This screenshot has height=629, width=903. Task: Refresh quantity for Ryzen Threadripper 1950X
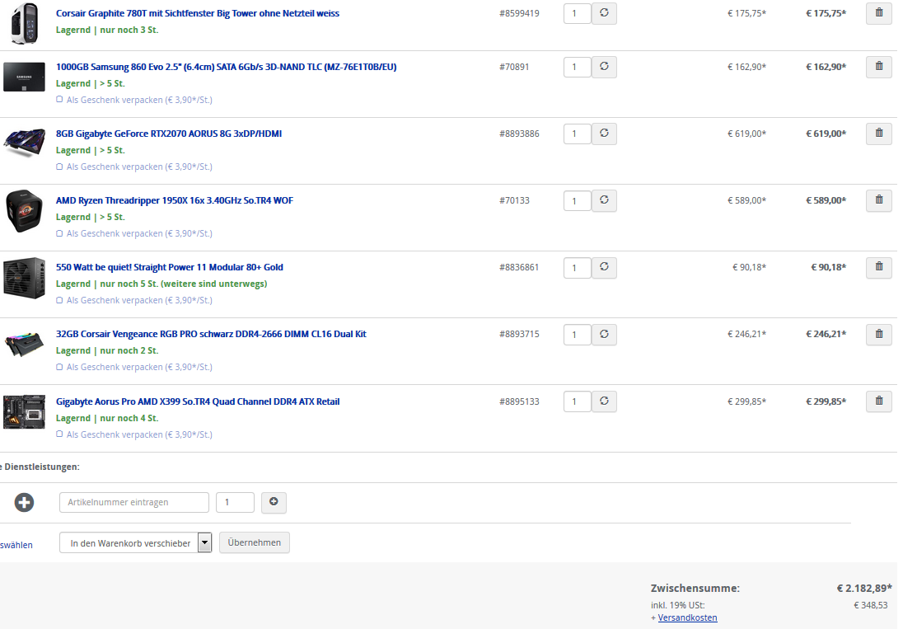(x=604, y=200)
